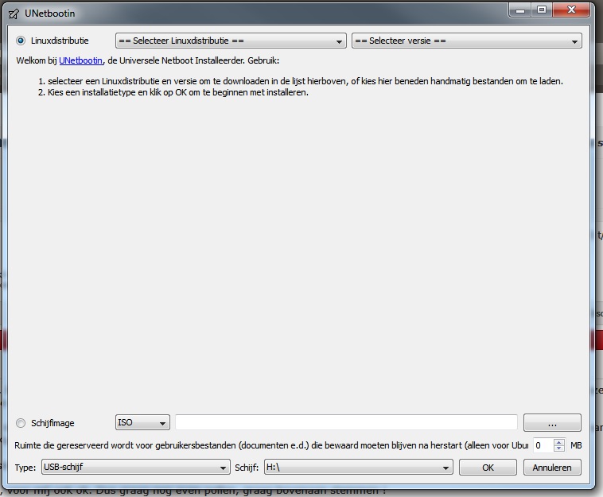Decrease reserved space with down arrow
The image size is (603, 497).
(x=558, y=448)
